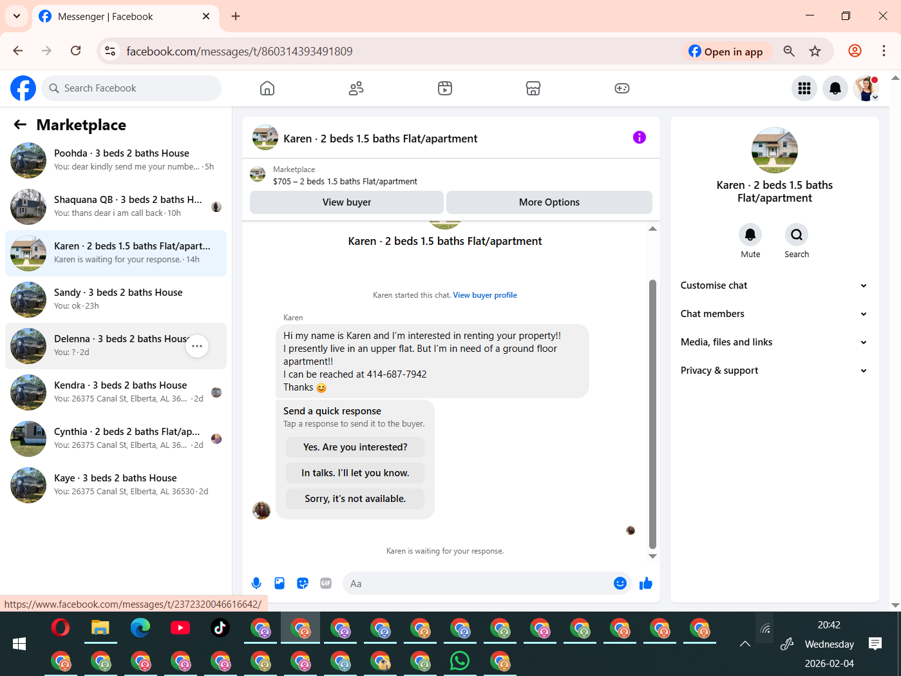Viewport: 901px width, 676px height.
Task: Mute this conversation with bell icon
Action: click(750, 235)
